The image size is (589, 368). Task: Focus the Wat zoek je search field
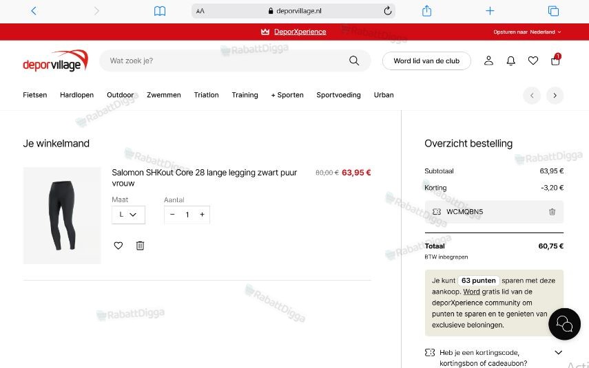tap(225, 61)
